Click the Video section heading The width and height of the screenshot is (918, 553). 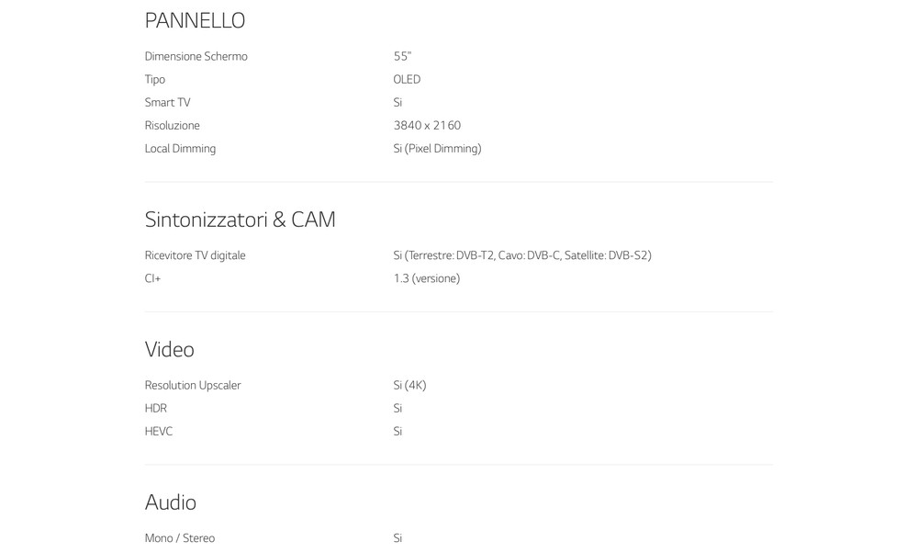pos(169,349)
